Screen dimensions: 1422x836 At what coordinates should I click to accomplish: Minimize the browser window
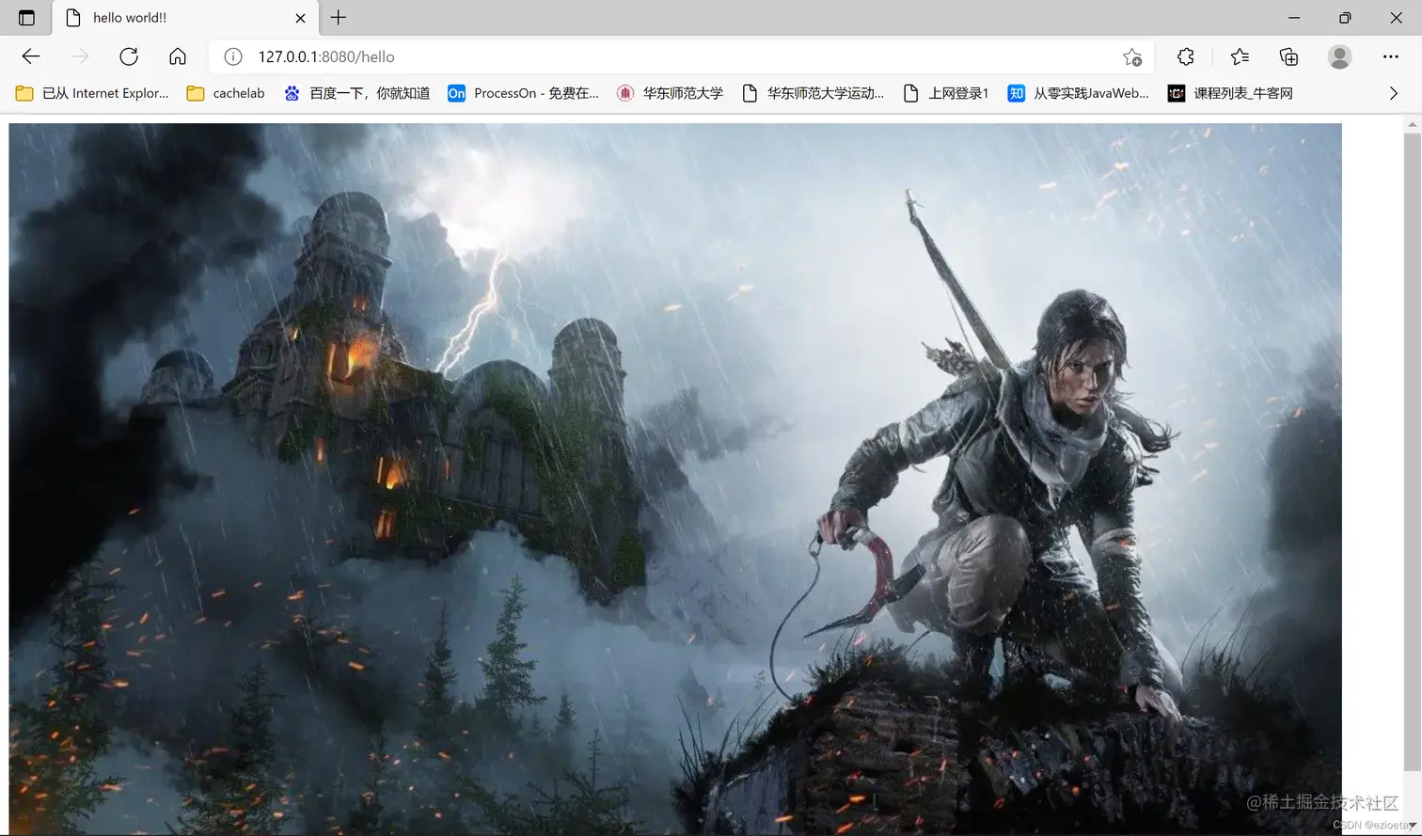point(1294,18)
